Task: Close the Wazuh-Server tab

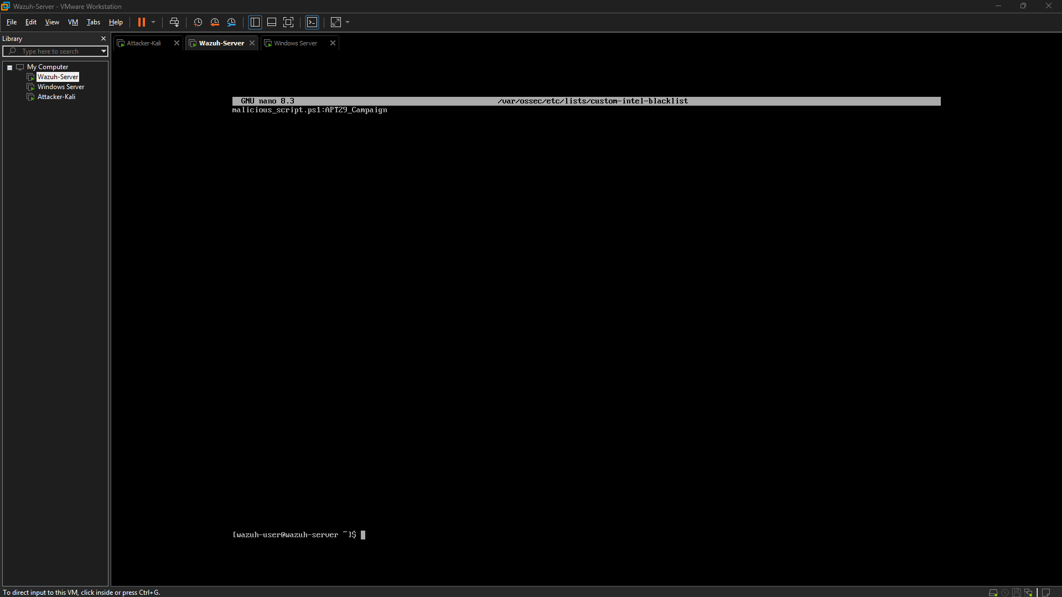Action: (252, 43)
